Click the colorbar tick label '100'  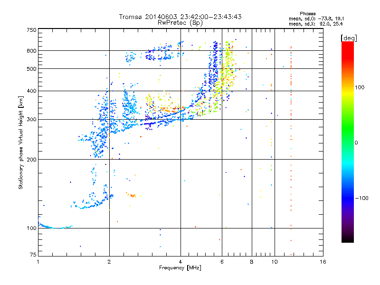pos(360,87)
